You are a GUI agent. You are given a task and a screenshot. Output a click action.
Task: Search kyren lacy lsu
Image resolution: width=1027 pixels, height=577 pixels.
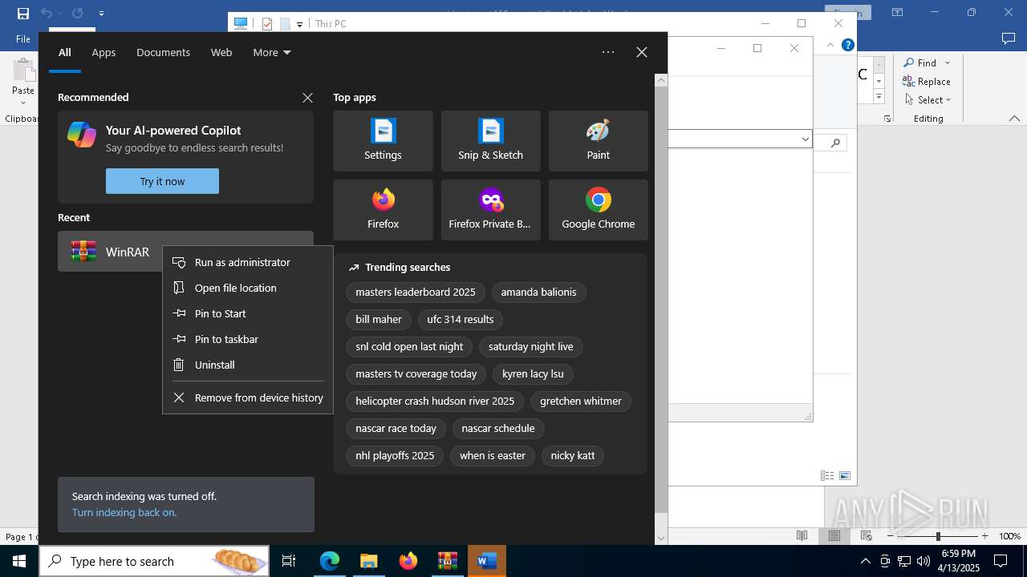click(x=533, y=374)
